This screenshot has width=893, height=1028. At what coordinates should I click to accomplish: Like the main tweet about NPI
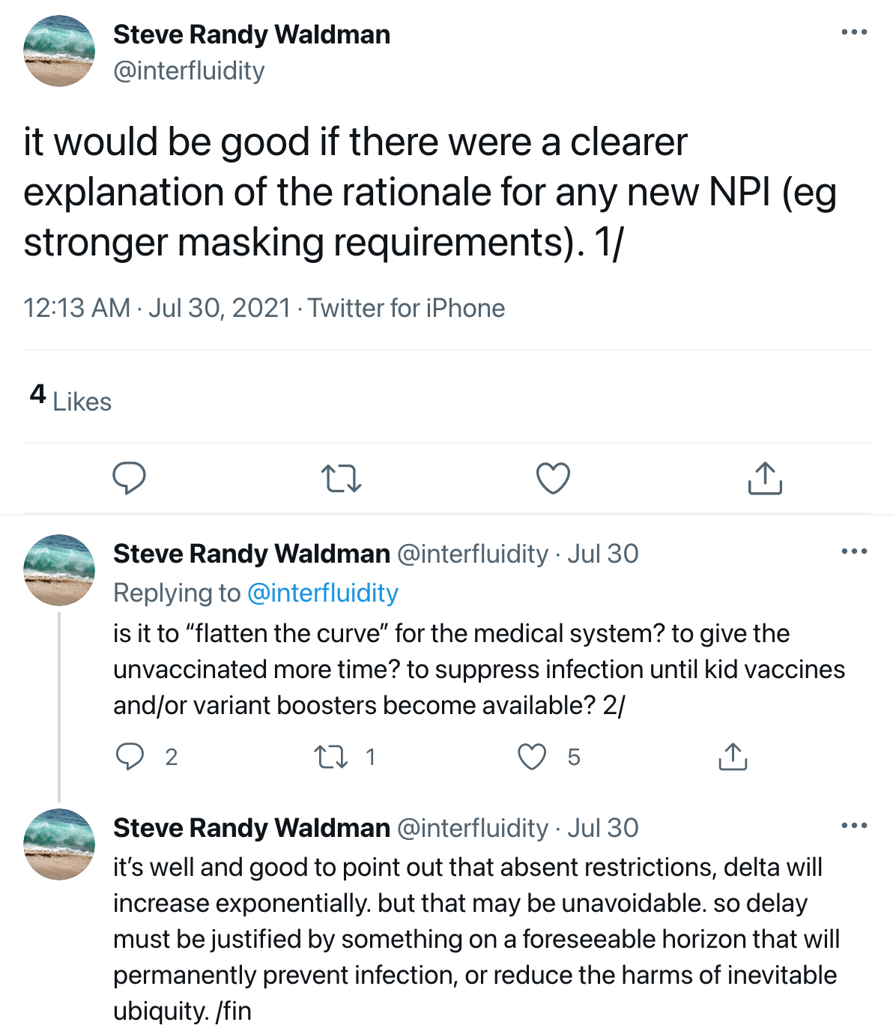click(x=554, y=478)
